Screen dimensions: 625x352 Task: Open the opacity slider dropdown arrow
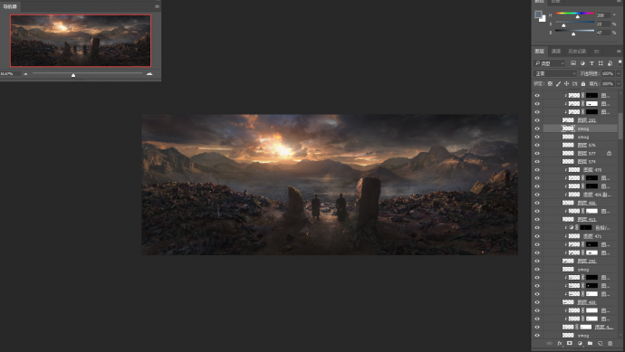click(x=619, y=73)
